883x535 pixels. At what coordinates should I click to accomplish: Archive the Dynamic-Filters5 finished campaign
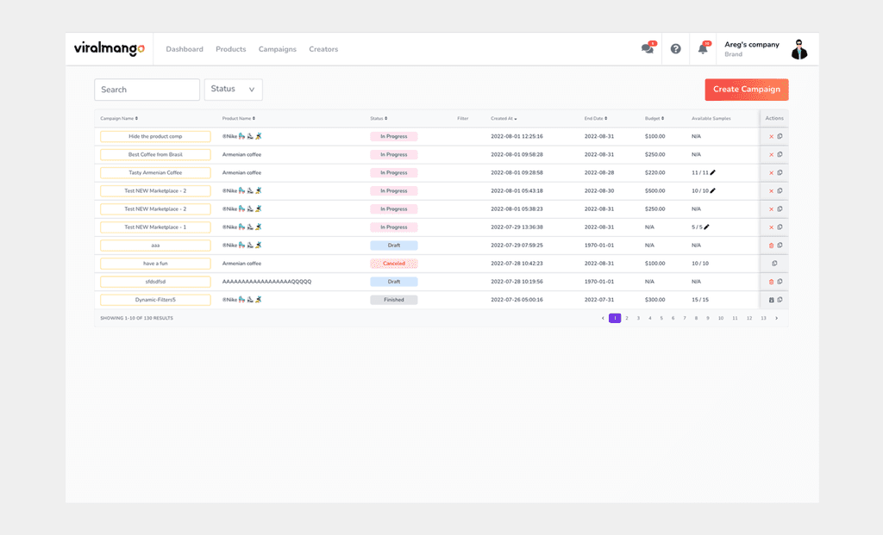click(x=772, y=300)
